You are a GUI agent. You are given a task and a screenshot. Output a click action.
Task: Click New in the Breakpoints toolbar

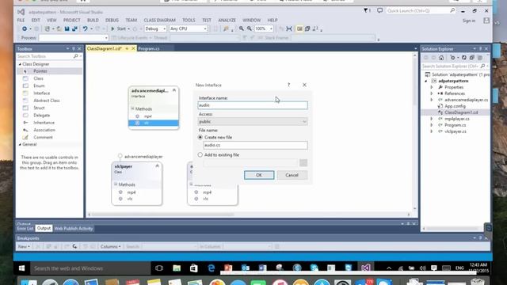point(24,246)
